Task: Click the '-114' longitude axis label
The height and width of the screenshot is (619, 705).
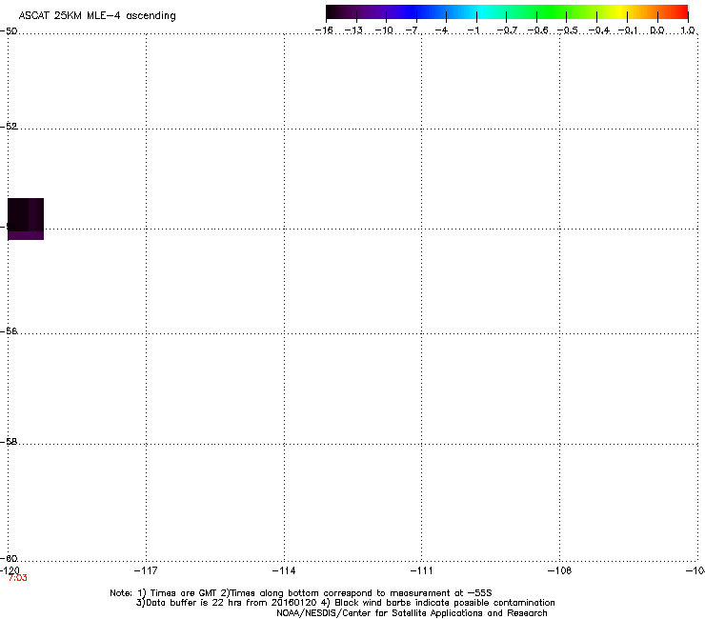Action: [x=284, y=570]
